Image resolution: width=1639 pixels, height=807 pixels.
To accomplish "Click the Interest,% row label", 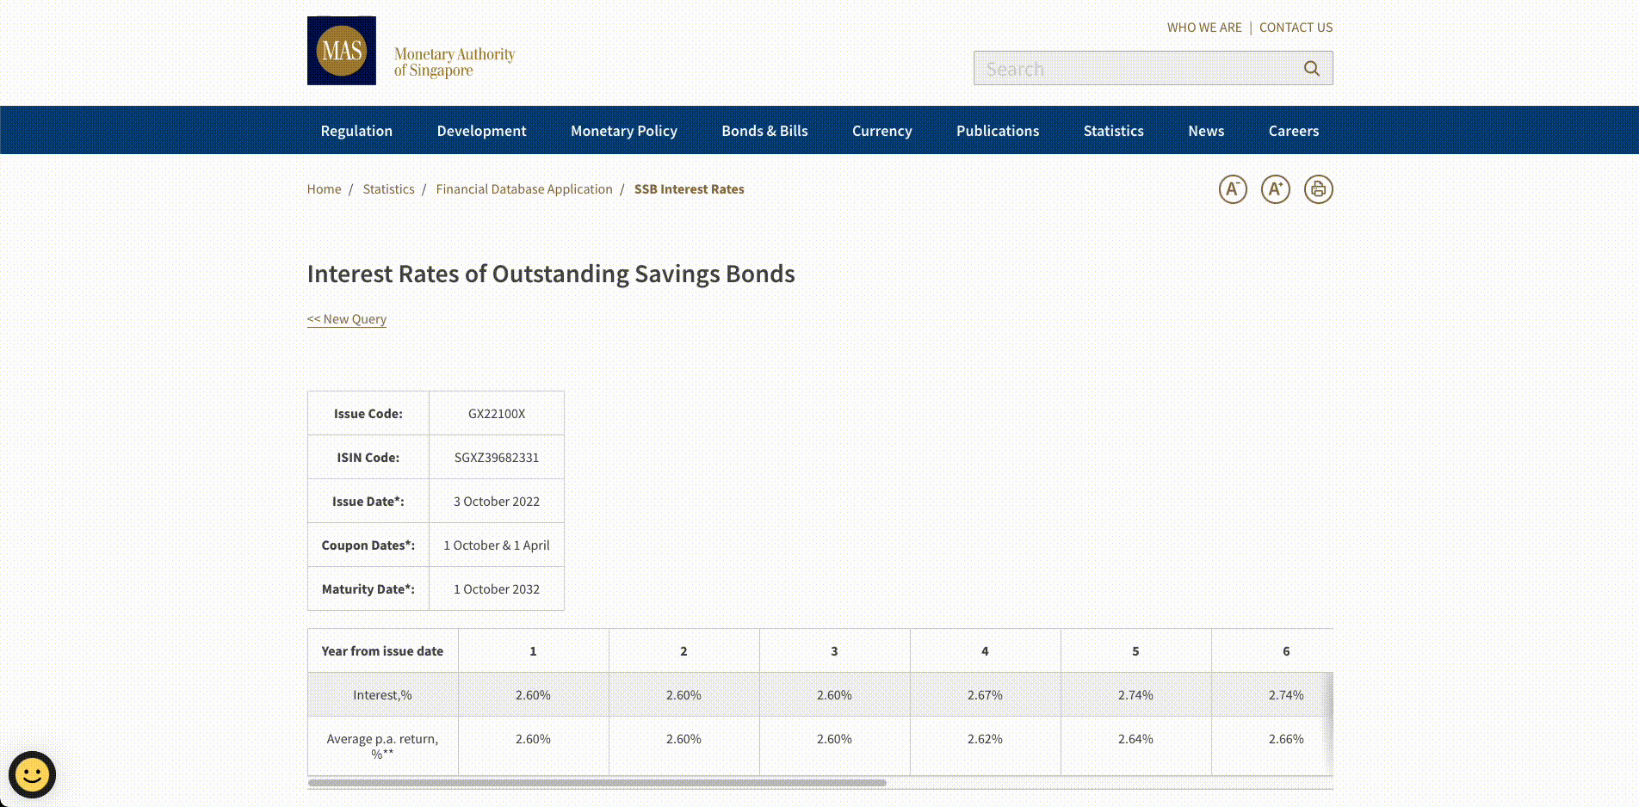I will 382,695.
